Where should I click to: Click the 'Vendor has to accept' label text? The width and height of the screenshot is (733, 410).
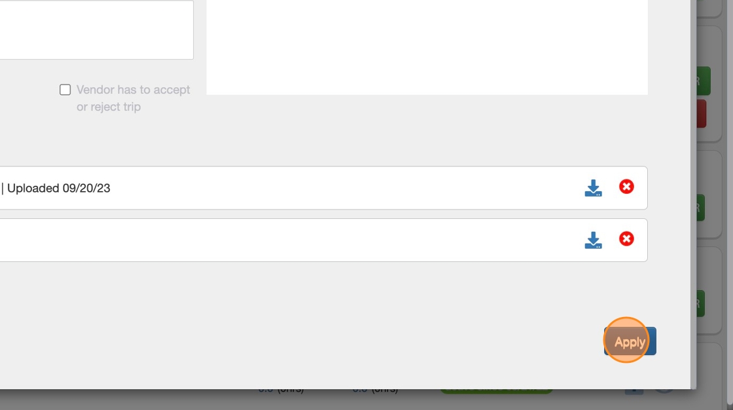[134, 89]
